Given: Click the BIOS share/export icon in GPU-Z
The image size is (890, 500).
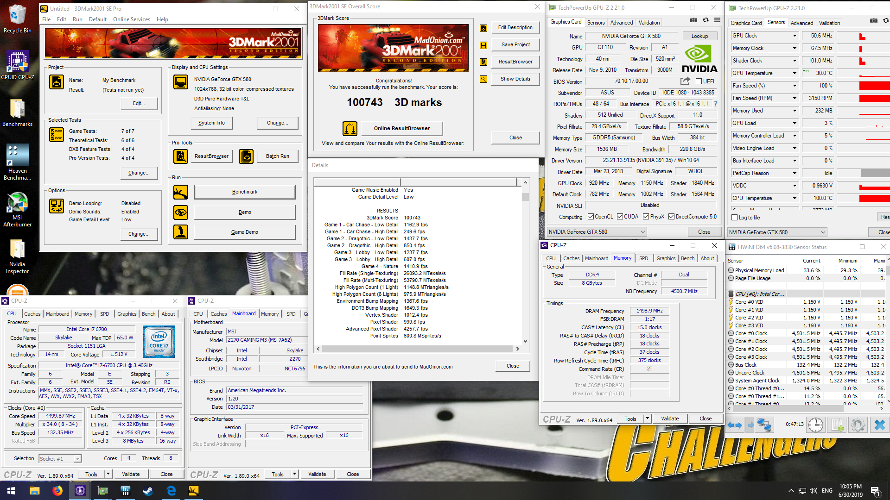Looking at the screenshot, I should pyautogui.click(x=685, y=81).
